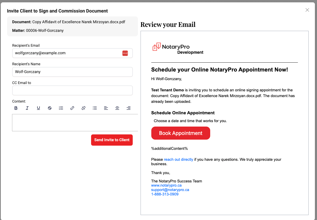Underline text using content toolbar icon
This screenshot has height=220, width=317.
tap(38, 108)
